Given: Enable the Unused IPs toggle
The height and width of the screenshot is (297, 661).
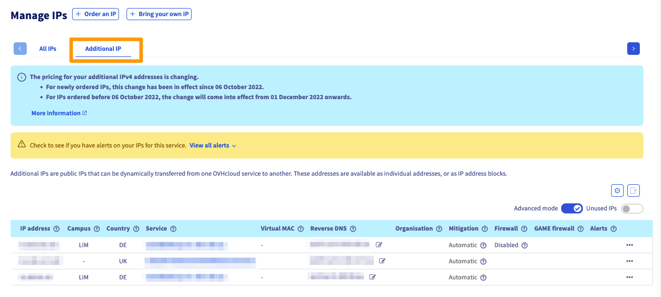Looking at the screenshot, I should (632, 208).
